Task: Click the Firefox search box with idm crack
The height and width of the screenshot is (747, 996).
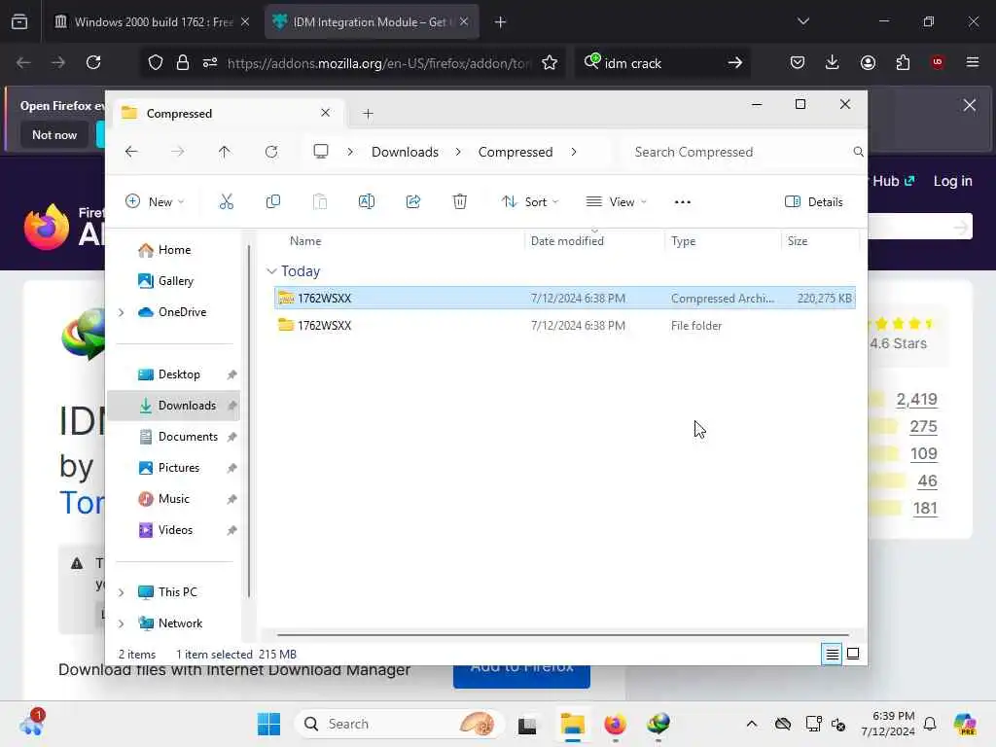Action: pyautogui.click(x=662, y=63)
